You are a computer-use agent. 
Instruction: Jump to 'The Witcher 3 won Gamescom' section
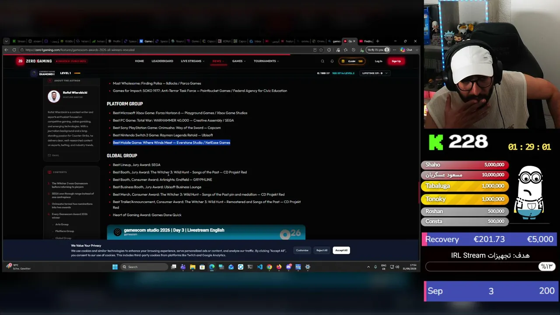tap(70, 185)
